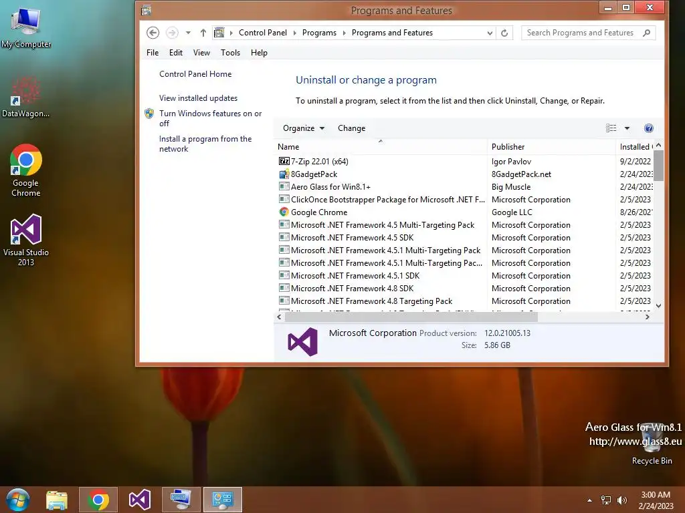Open the Edit menu
The image size is (685, 513).
[x=176, y=53]
